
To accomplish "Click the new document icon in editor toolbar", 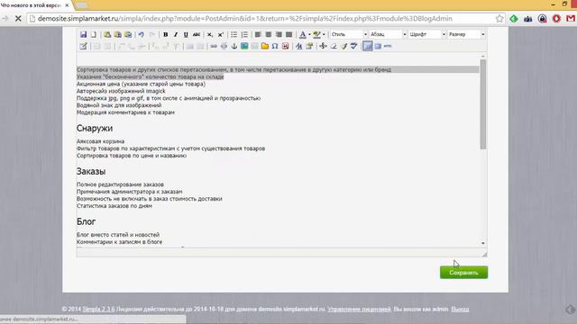I will [94, 34].
